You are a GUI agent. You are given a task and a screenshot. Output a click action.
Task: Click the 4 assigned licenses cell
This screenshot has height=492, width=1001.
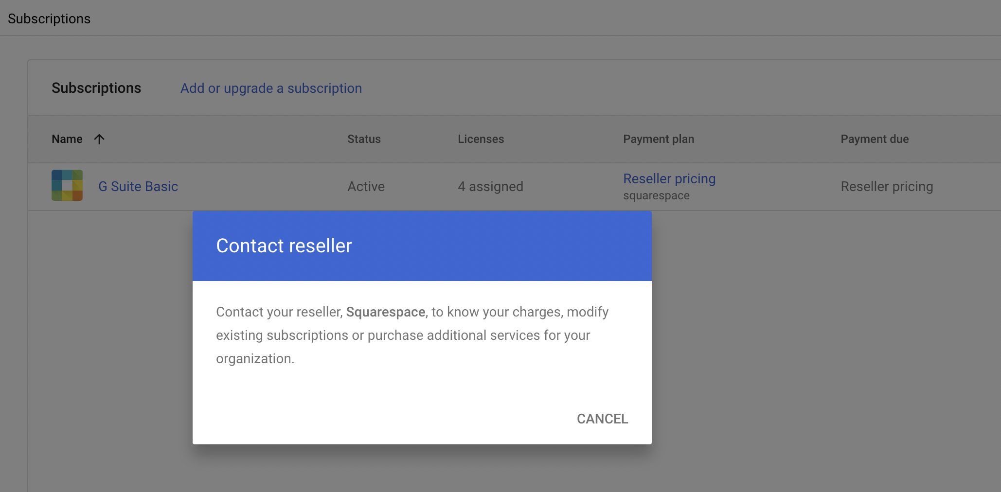click(x=490, y=187)
